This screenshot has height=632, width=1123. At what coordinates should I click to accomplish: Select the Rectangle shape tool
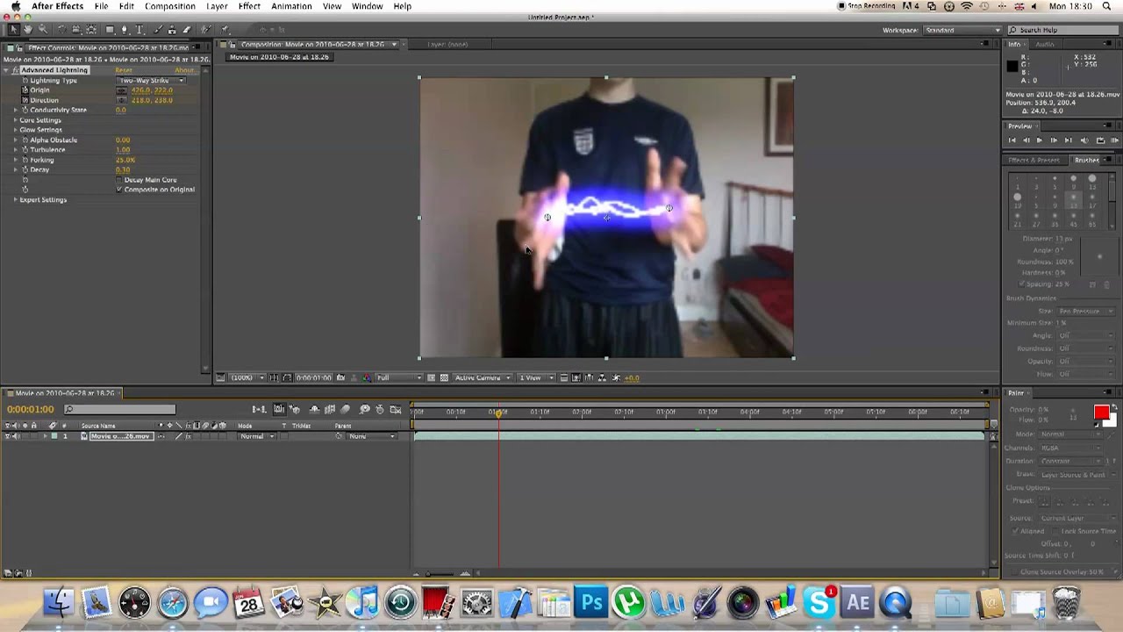tap(110, 30)
